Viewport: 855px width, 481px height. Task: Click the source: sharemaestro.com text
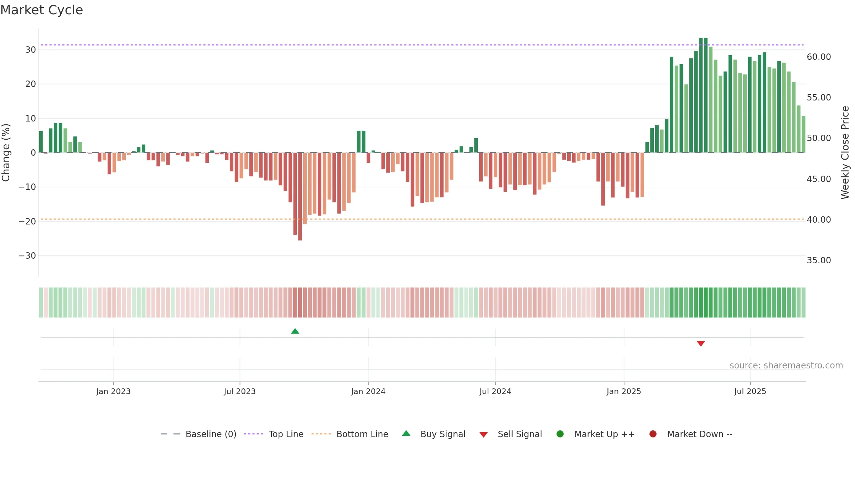786,366
